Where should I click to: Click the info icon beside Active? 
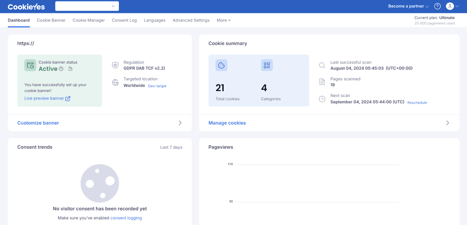61,69
